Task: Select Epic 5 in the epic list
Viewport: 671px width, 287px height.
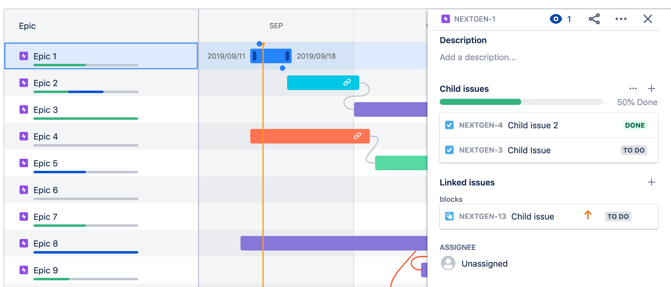Action: [46, 164]
